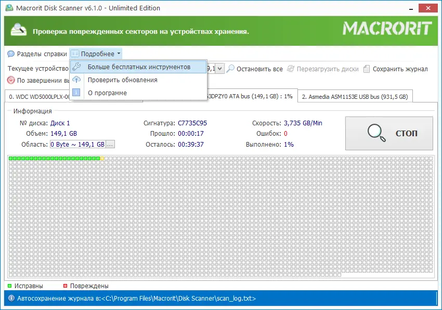
Task: Click the speech-bubble help icon
Action: (11, 54)
